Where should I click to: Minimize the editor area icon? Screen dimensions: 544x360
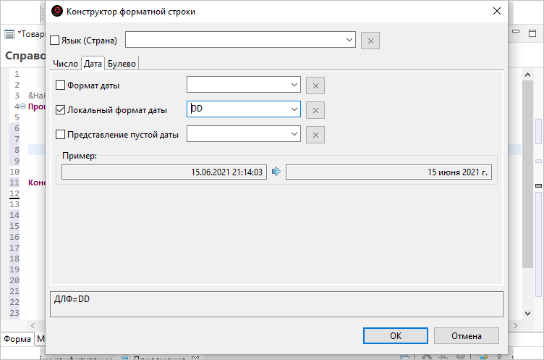coord(516,32)
